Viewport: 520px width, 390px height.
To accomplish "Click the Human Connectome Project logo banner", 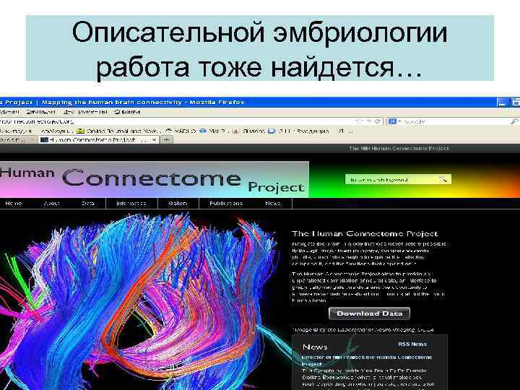I will [x=155, y=179].
